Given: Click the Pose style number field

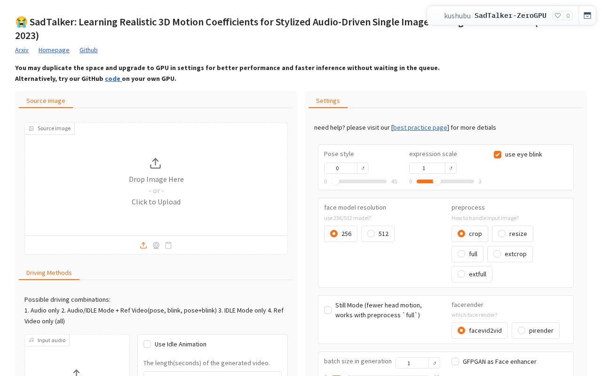Looking at the screenshot, I should click(x=341, y=168).
